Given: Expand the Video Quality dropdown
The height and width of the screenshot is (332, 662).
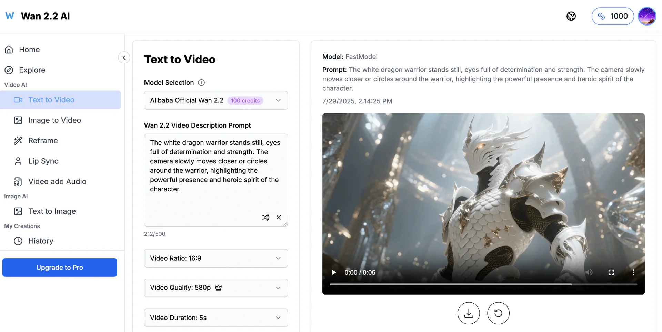Looking at the screenshot, I should pos(216,288).
